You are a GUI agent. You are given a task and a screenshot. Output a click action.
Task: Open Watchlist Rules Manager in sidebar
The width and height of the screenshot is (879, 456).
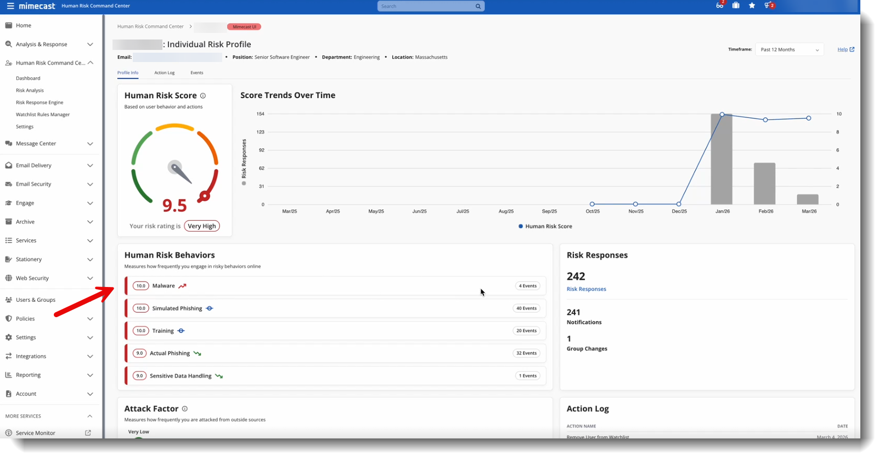[43, 115]
